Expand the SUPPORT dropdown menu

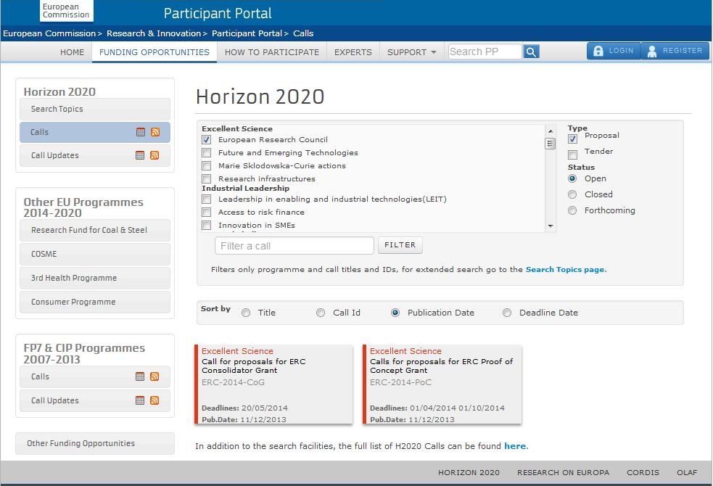tap(411, 52)
